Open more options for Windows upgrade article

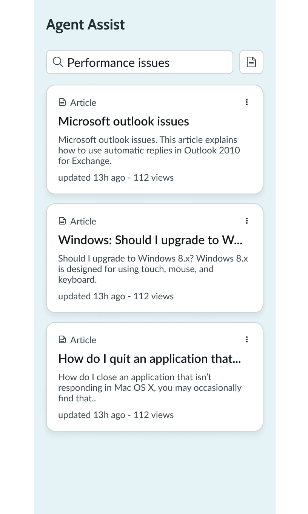pyautogui.click(x=247, y=221)
